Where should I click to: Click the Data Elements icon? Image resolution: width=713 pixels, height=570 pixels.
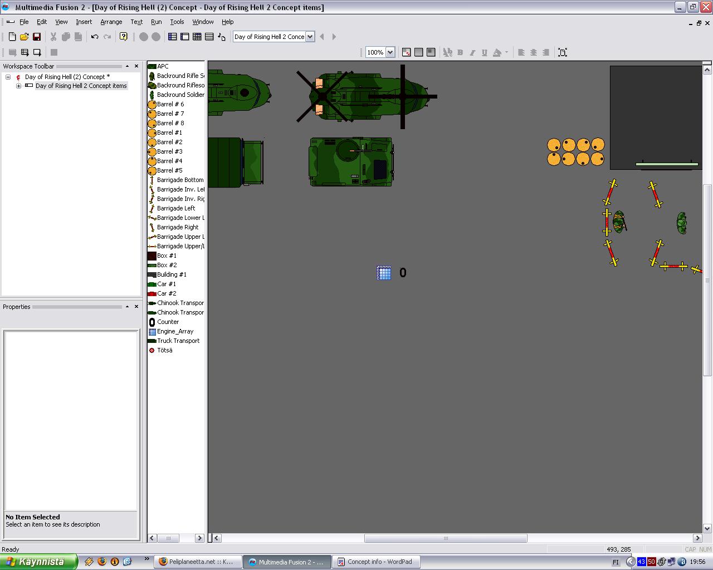point(222,37)
